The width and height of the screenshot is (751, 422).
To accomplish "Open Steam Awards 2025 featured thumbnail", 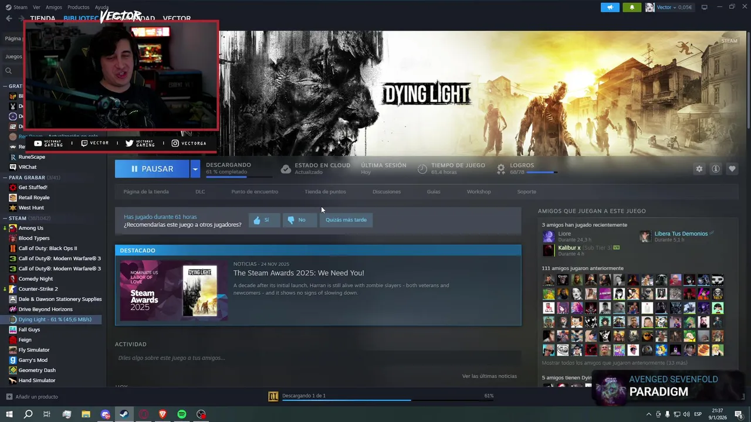I will (174, 291).
